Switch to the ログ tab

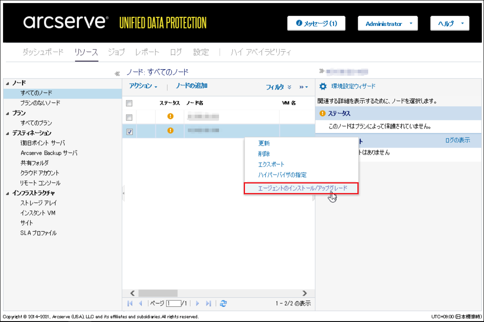tap(176, 52)
